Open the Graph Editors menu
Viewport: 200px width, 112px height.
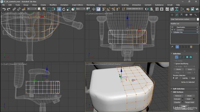(77, 5)
